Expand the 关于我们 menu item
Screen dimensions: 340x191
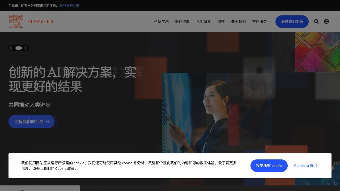[238, 21]
